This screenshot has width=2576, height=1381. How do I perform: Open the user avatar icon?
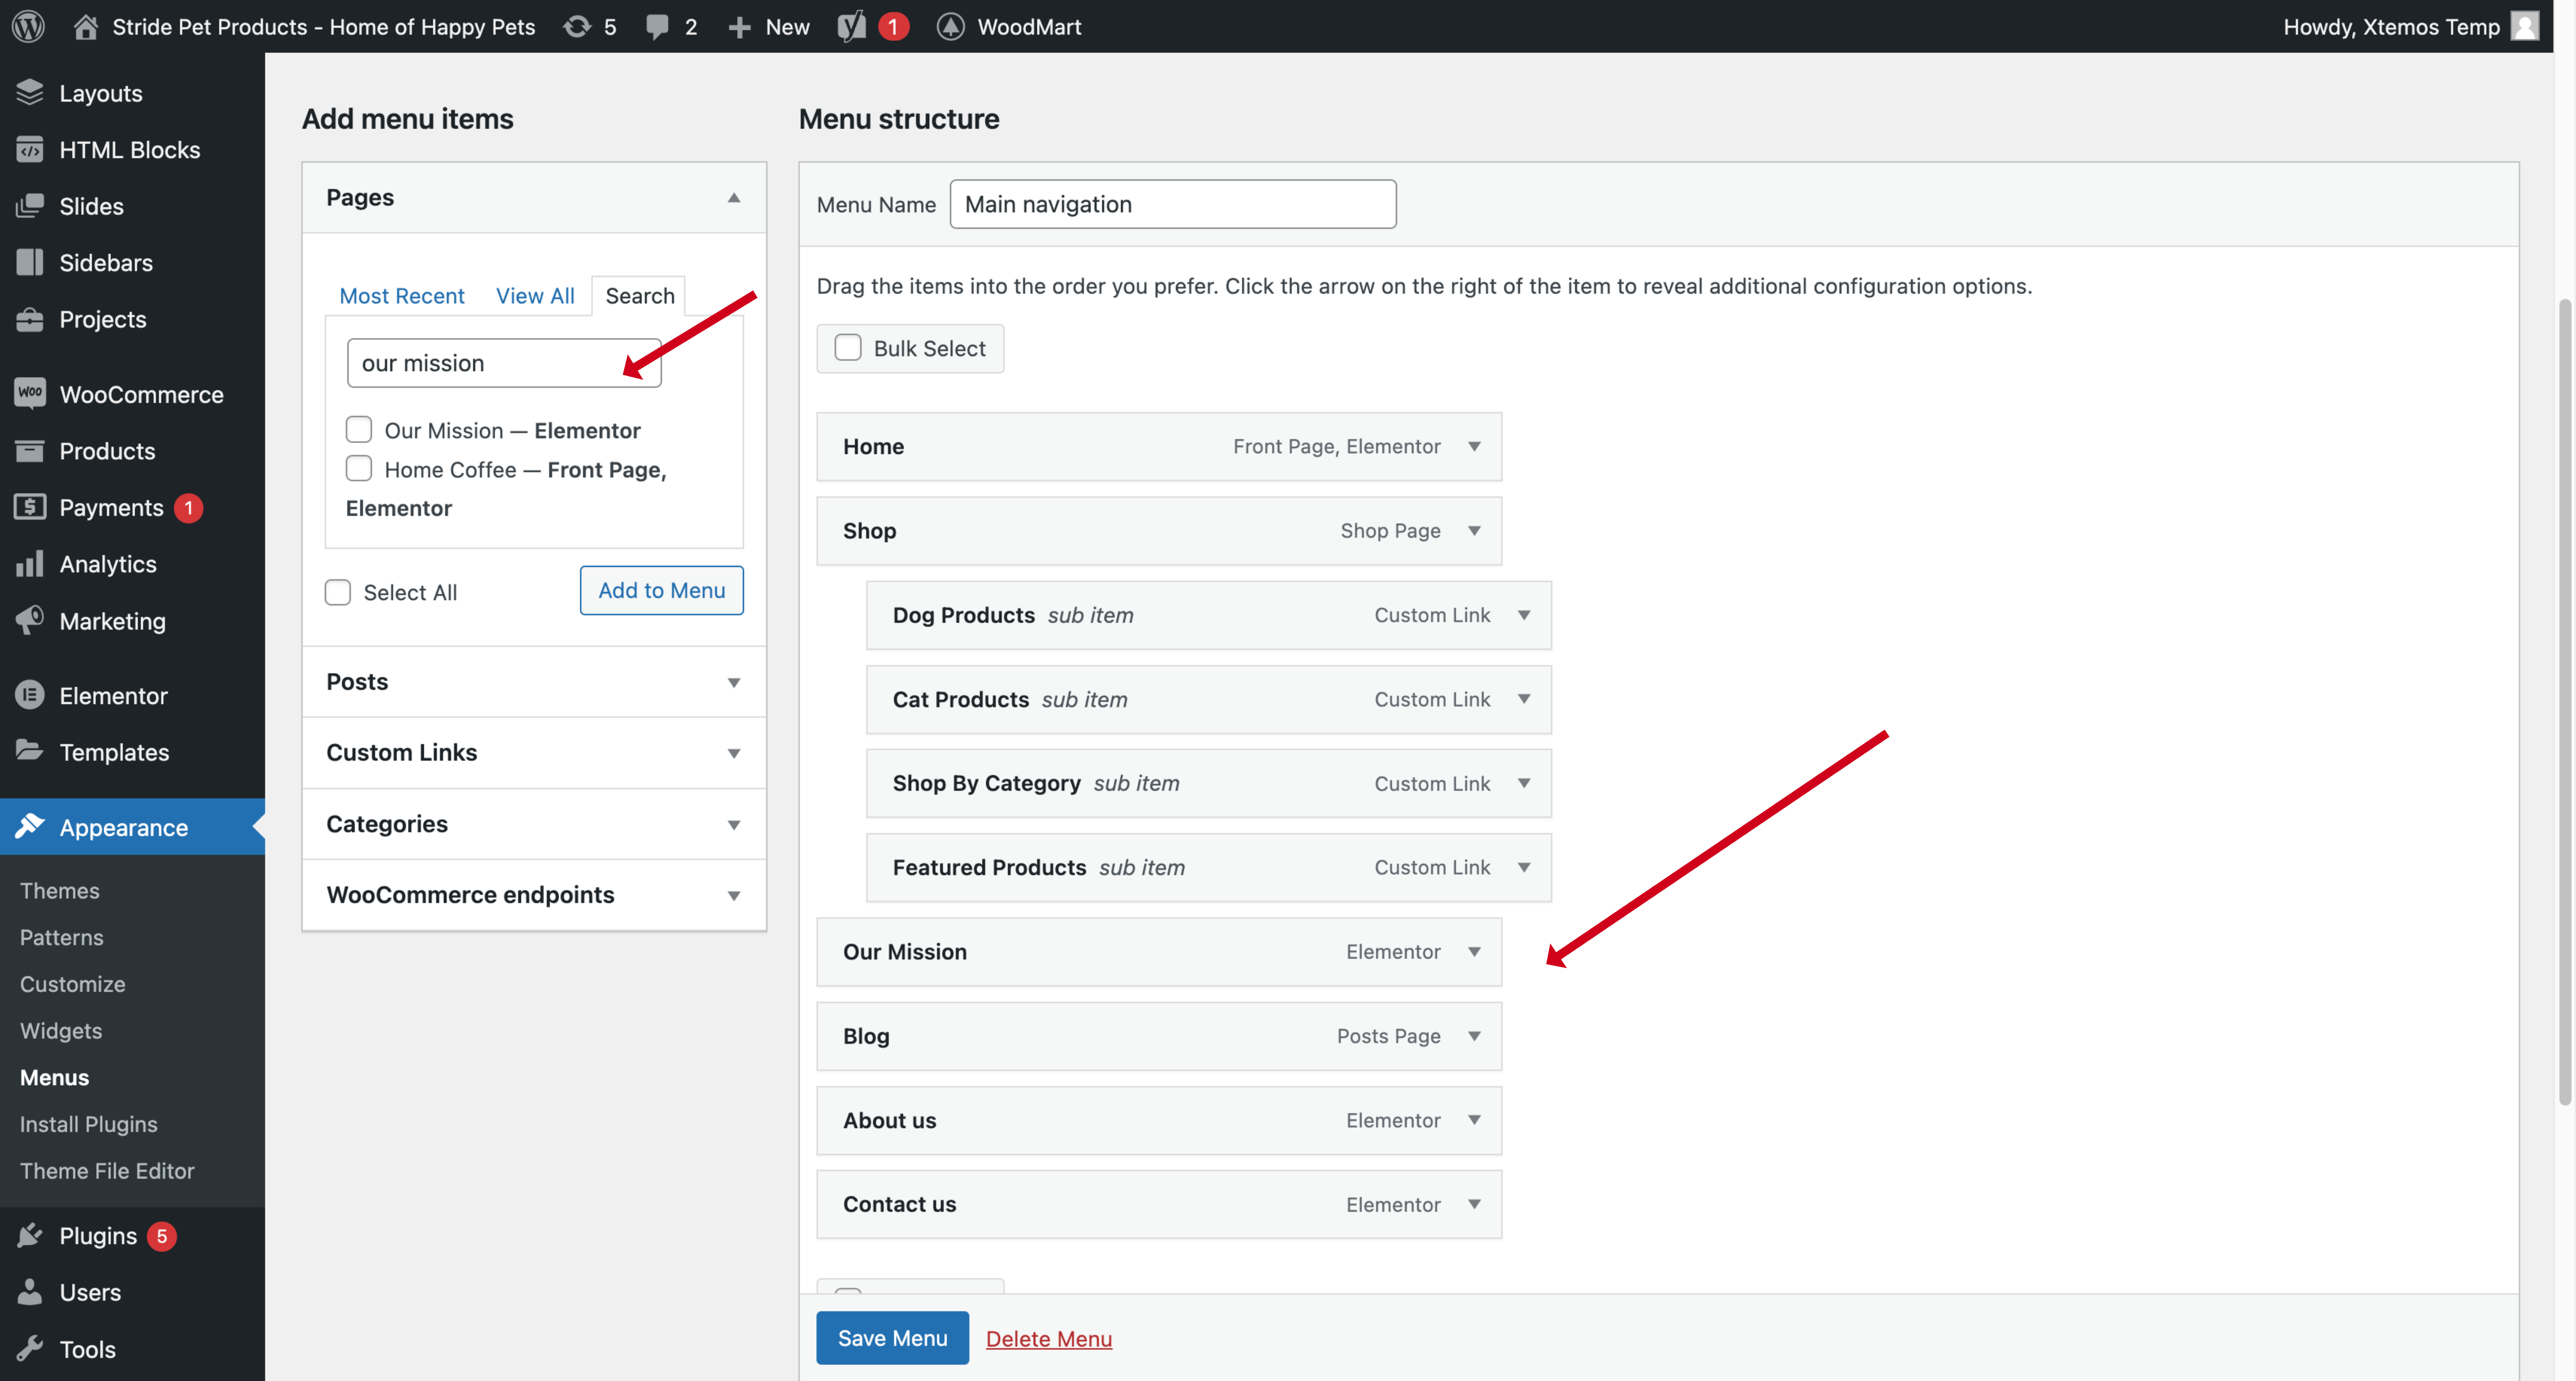(2525, 26)
